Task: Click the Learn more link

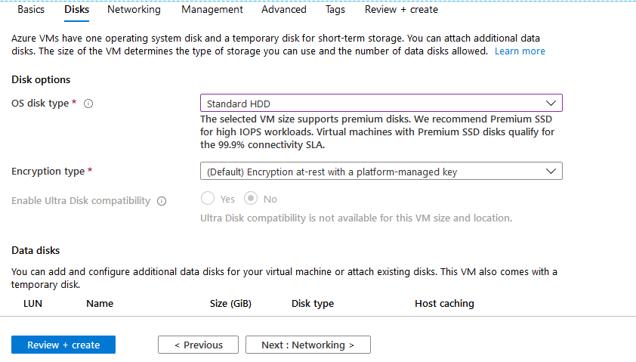Action: click(x=520, y=51)
